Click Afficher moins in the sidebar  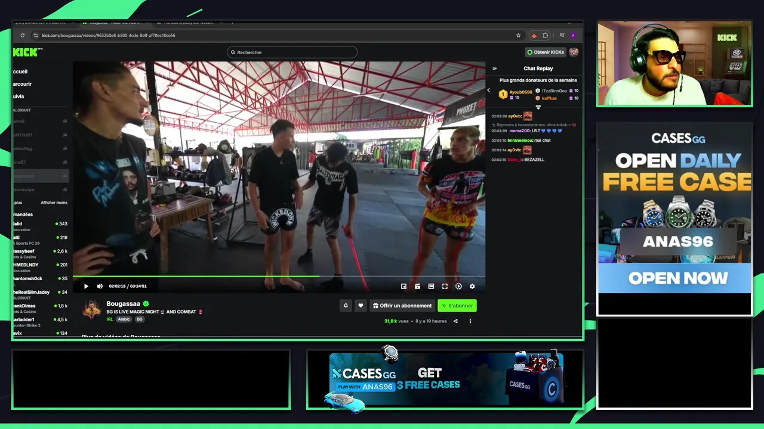tap(54, 203)
